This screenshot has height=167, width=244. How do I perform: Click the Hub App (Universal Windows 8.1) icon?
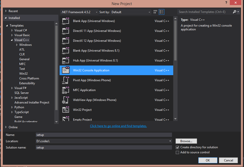click(65, 60)
